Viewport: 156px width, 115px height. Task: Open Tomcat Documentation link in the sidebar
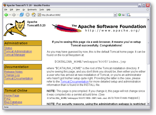(19, 78)
